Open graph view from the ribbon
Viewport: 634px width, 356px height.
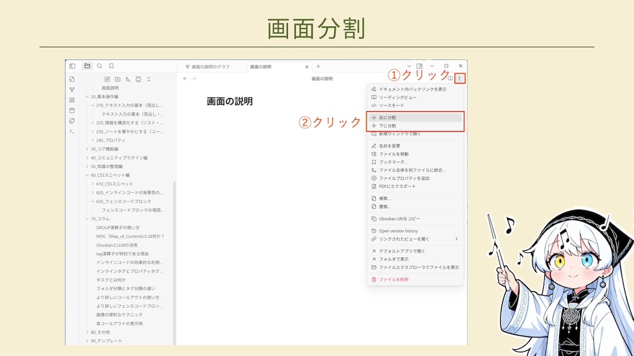pyautogui.click(x=72, y=90)
